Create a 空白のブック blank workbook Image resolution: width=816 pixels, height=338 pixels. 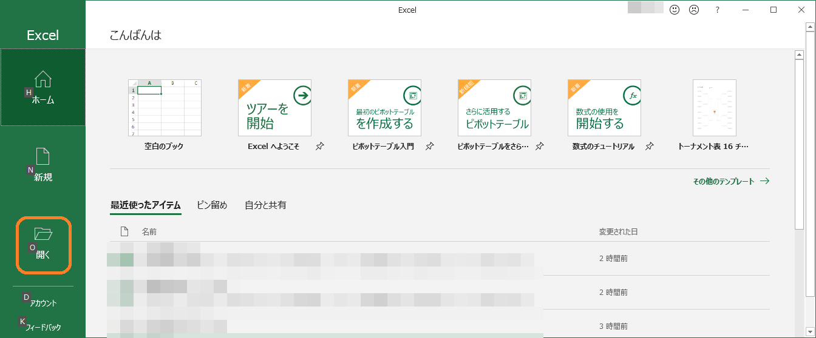click(164, 108)
